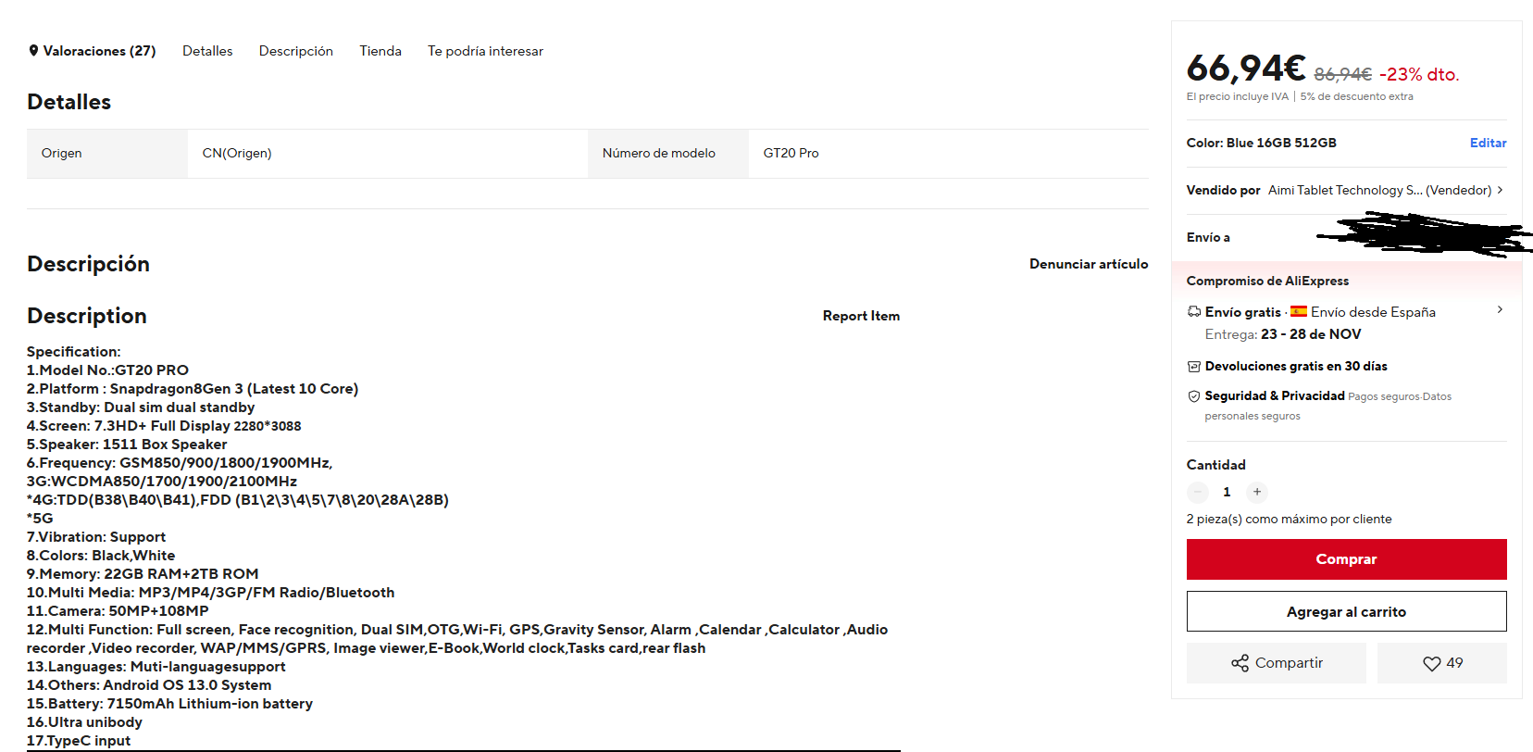Click the free shipping truck icon
The image size is (1533, 752).
(x=1194, y=312)
